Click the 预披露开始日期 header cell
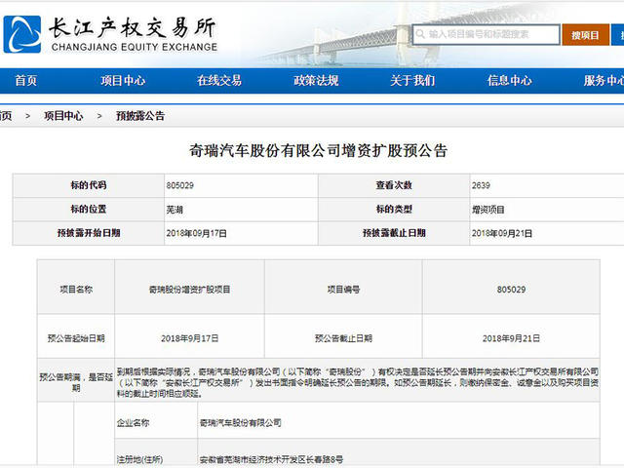 (89, 233)
